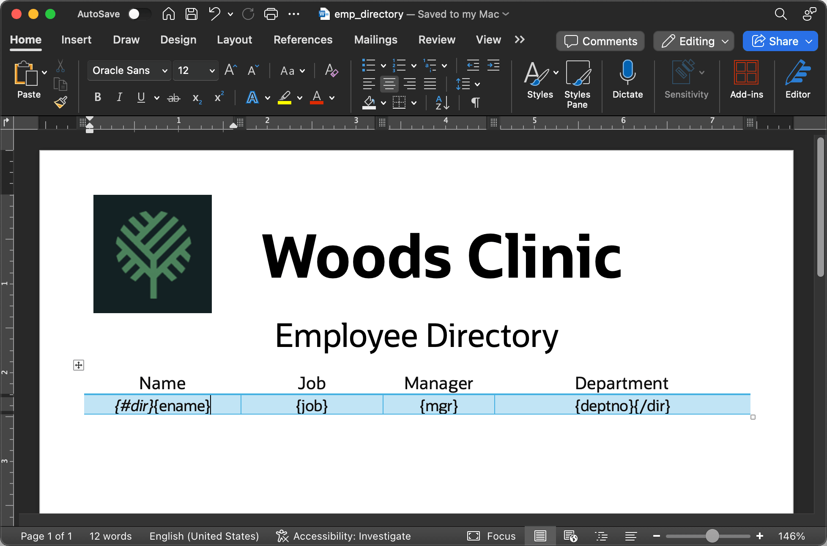Toggle center alignment
Viewport: 827px width, 546px height.
(389, 84)
